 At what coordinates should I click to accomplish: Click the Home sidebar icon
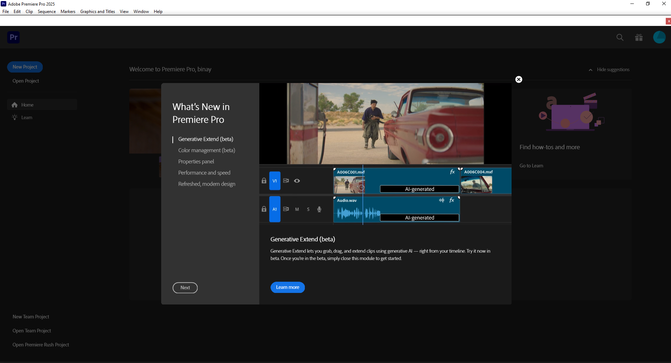click(x=15, y=105)
